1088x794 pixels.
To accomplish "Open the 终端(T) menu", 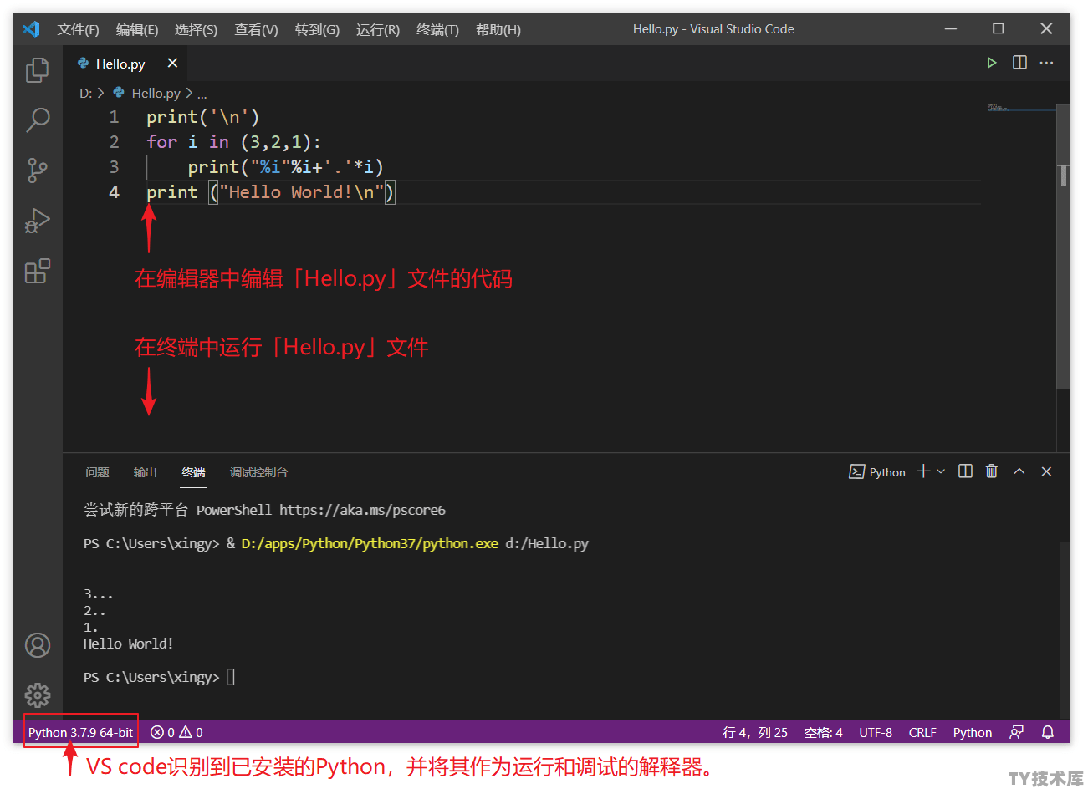I will [437, 29].
